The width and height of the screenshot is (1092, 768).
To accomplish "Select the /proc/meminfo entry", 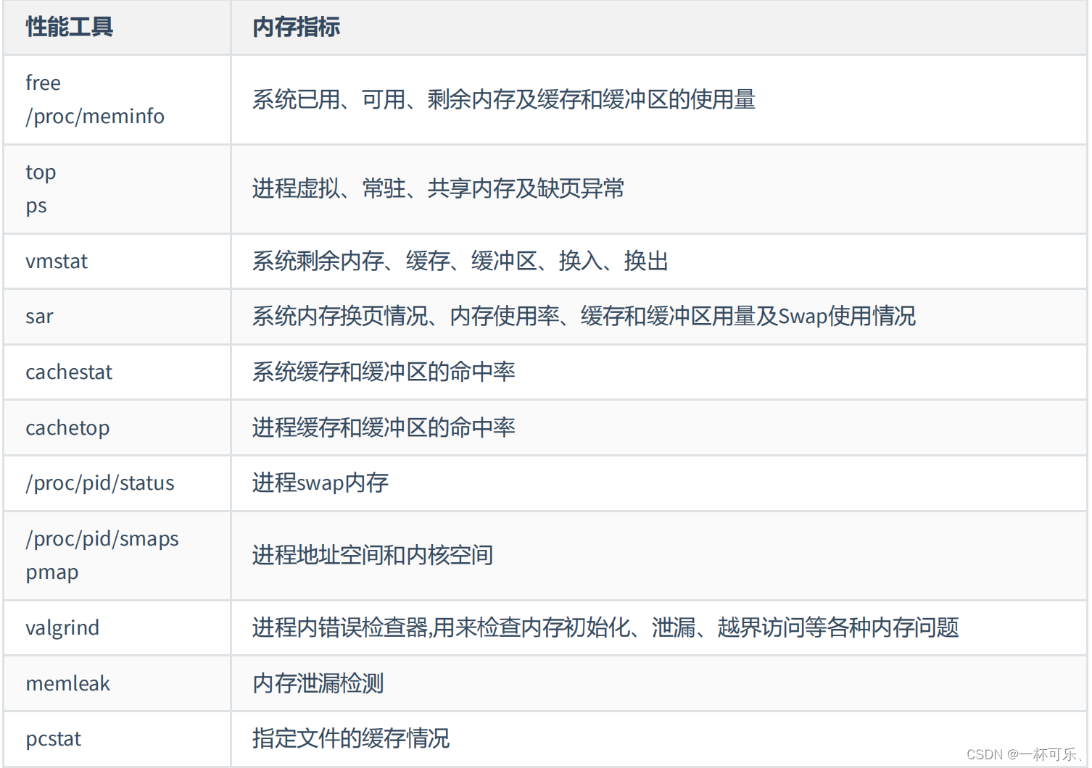I will pos(95,116).
